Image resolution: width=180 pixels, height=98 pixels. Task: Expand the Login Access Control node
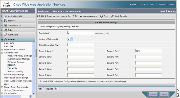[2, 50]
